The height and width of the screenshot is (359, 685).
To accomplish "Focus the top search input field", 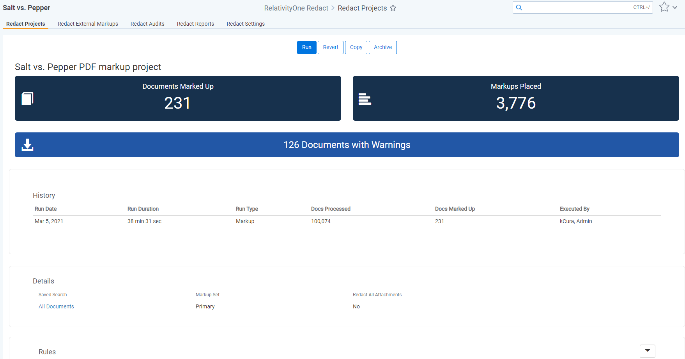I will coord(583,7).
